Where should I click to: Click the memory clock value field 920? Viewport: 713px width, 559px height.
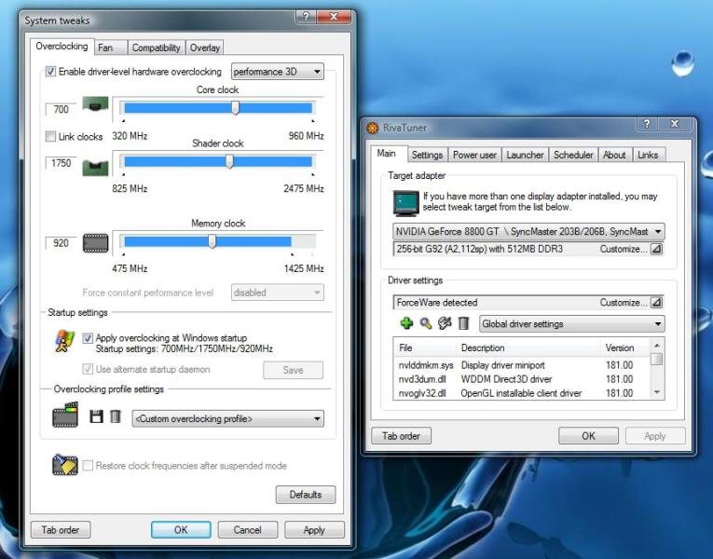tap(61, 243)
